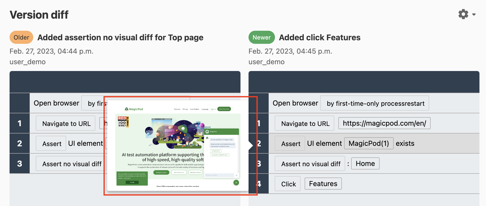The image size is (486, 206).
Task: Click the Version diff heading
Action: pyautogui.click(x=39, y=15)
